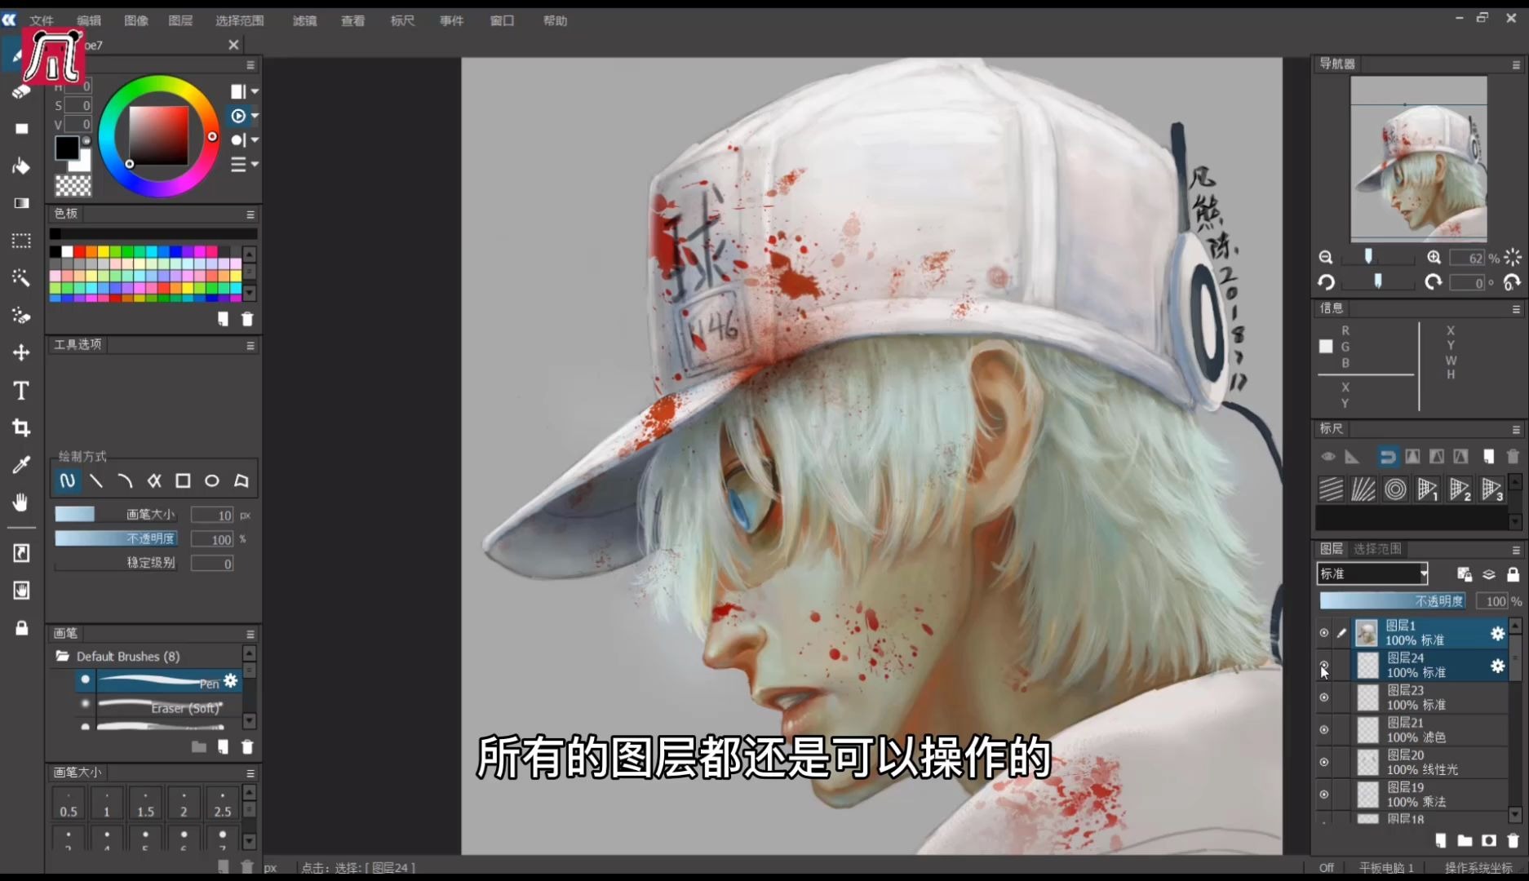Select the parallel lines ruler
The image size is (1529, 881).
click(x=1331, y=489)
